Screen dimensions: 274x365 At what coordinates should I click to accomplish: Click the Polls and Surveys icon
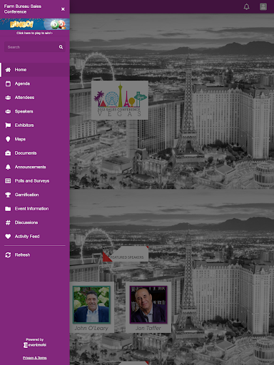tap(8, 181)
